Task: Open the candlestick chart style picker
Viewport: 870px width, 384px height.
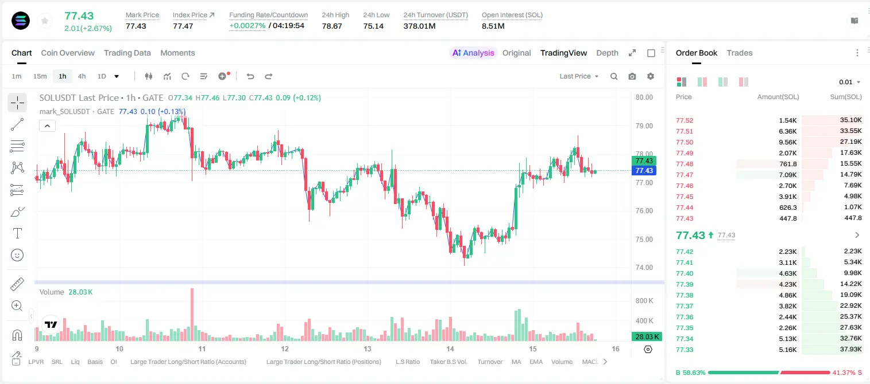Action: pos(149,76)
